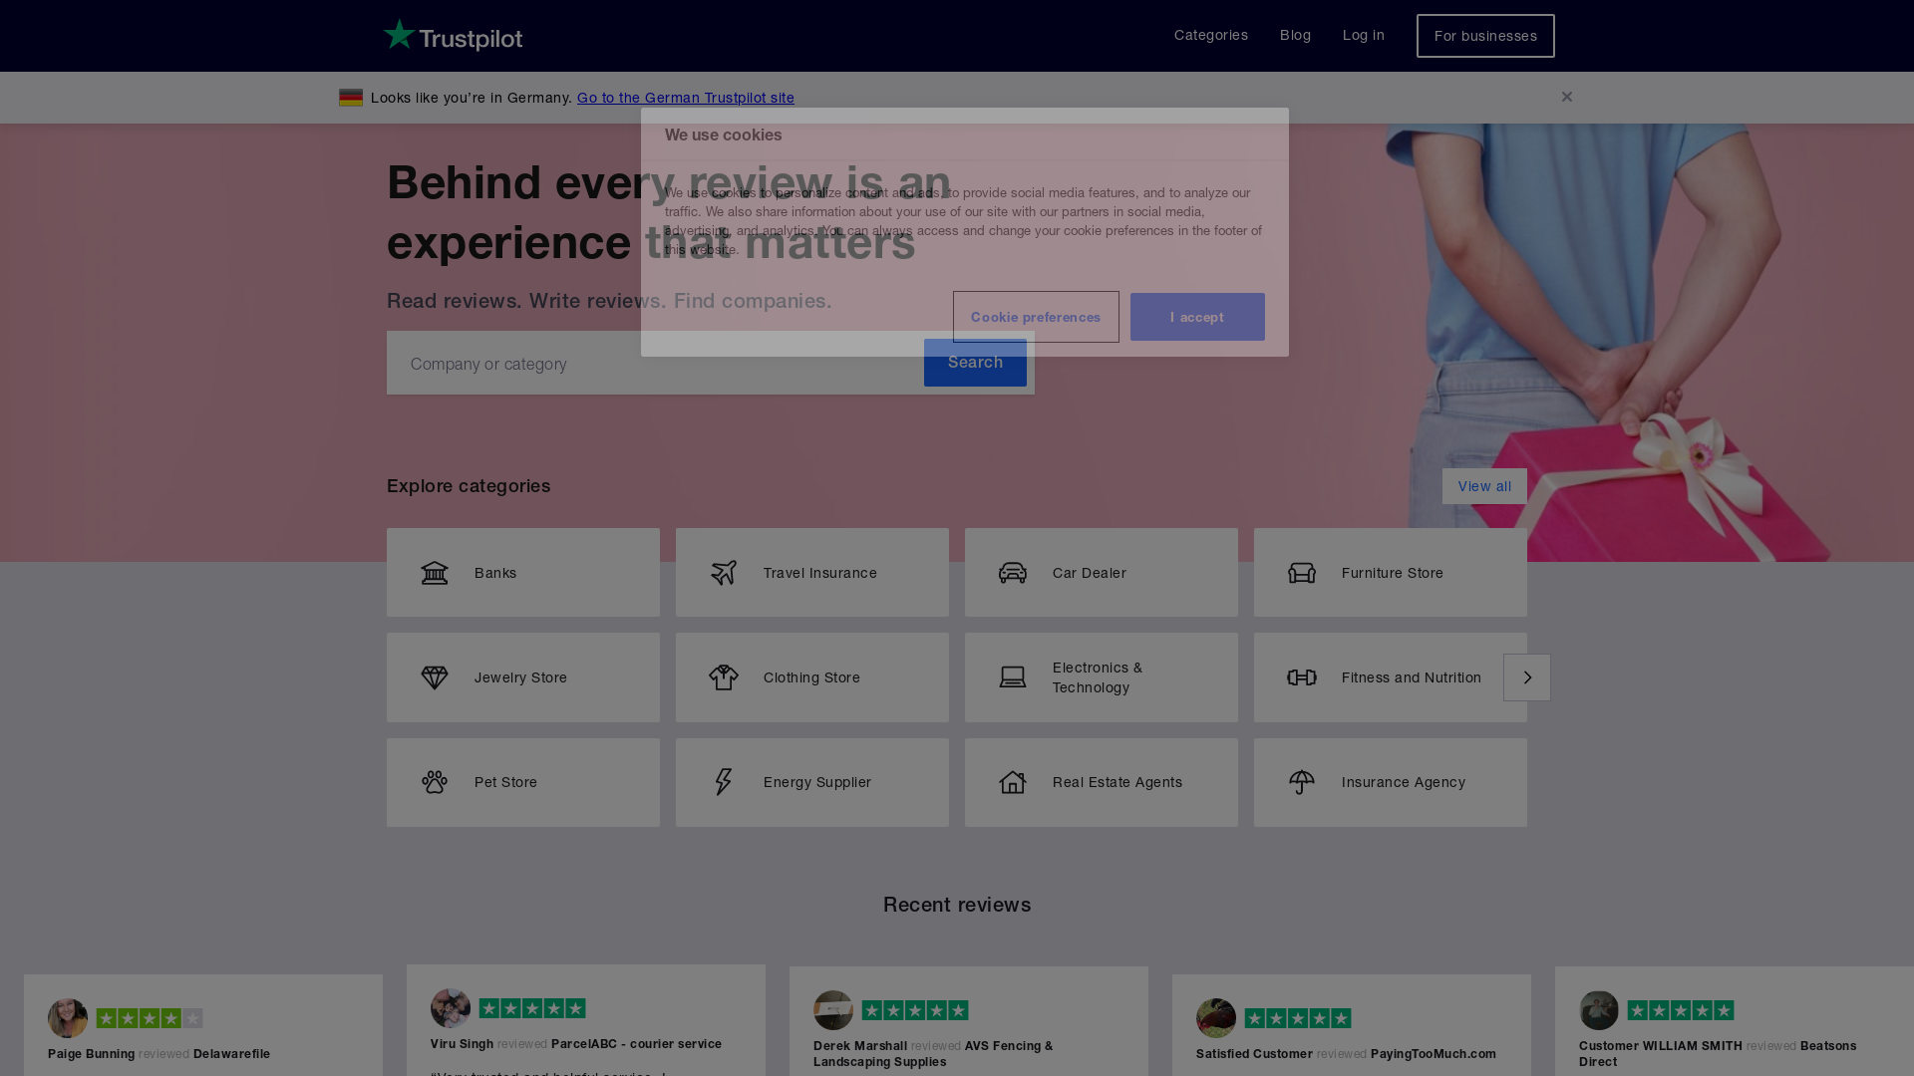Click Viru Singh's avatar

pos(451,1008)
